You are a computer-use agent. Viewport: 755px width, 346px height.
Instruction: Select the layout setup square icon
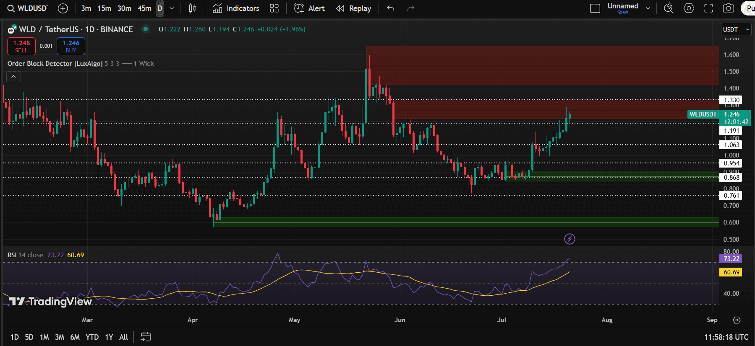[x=595, y=8]
